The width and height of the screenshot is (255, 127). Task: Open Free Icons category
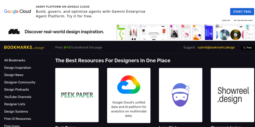click(12, 126)
